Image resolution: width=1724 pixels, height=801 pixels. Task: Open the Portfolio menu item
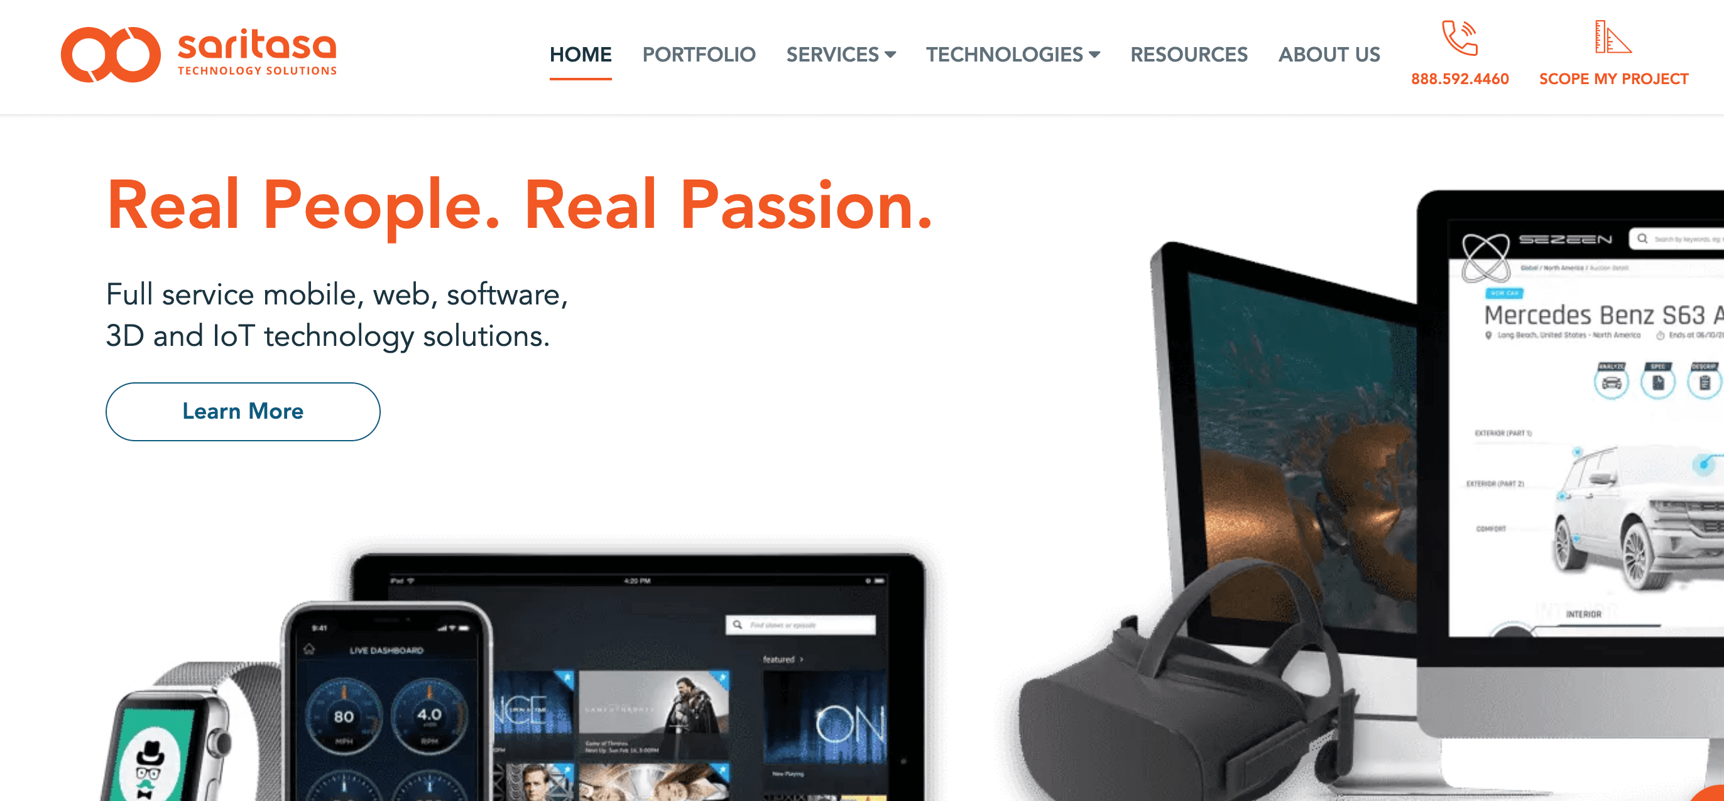click(x=698, y=54)
